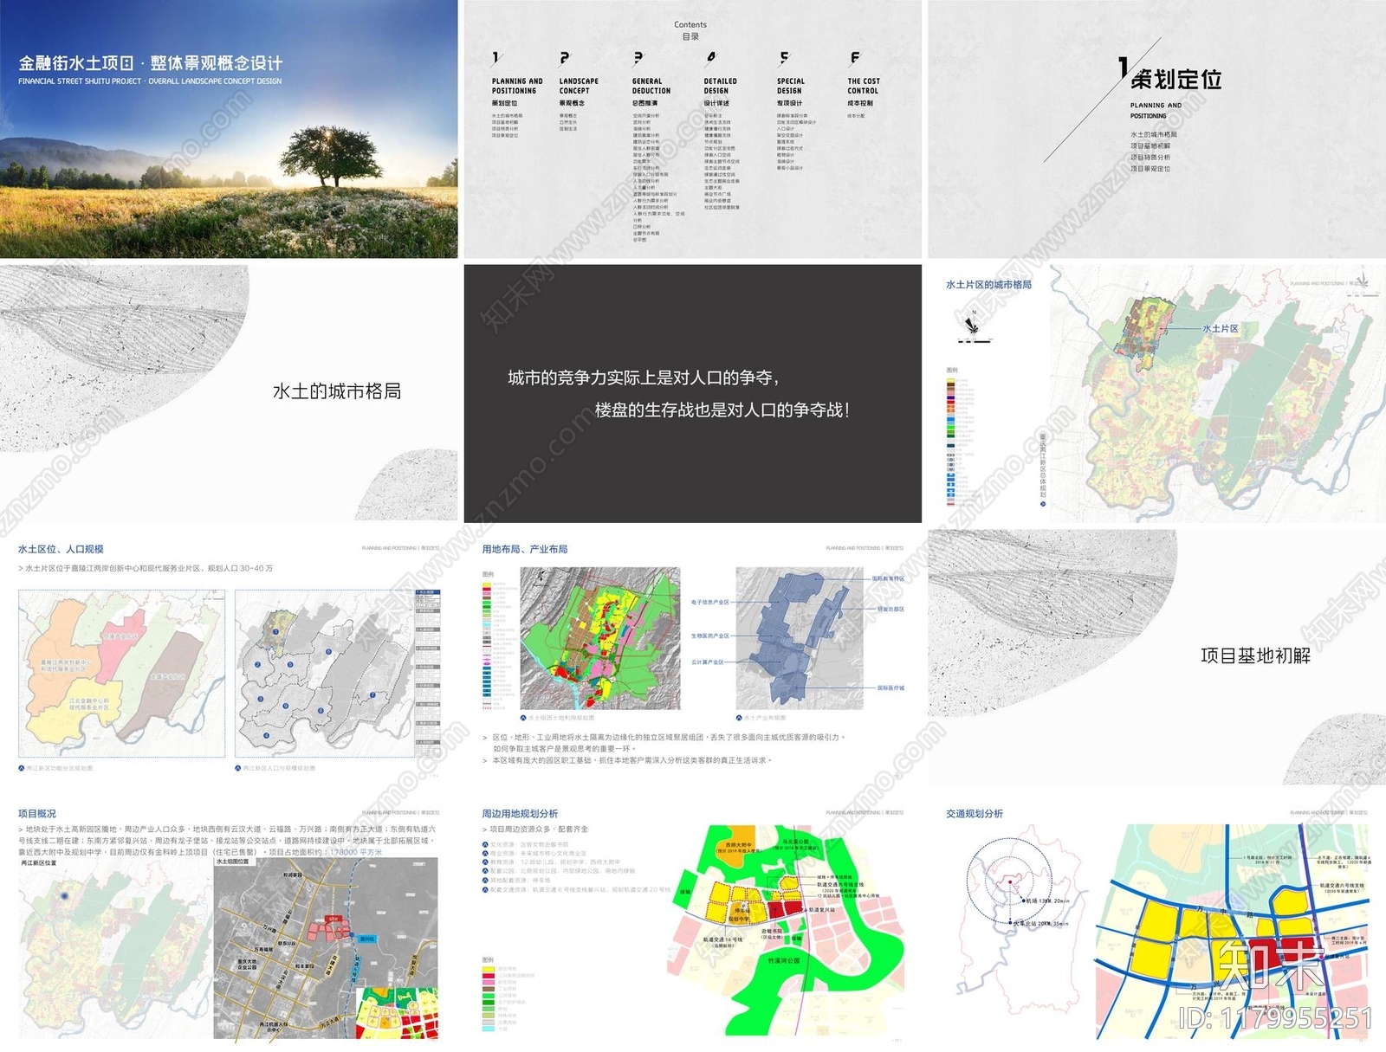1386x1052 pixels.
Task: Click the 项目概况 heading
Action: pos(37,814)
